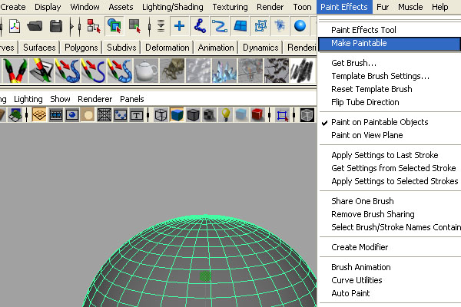Open the Display menu

click(48, 7)
